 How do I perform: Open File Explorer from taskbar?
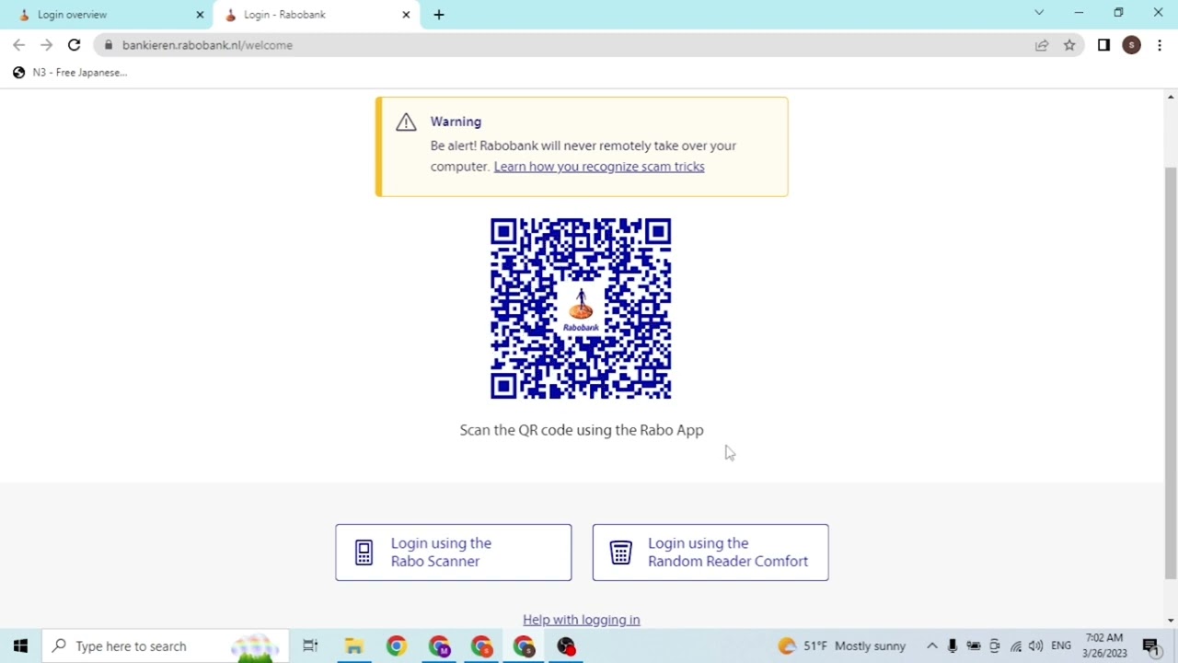(x=353, y=646)
